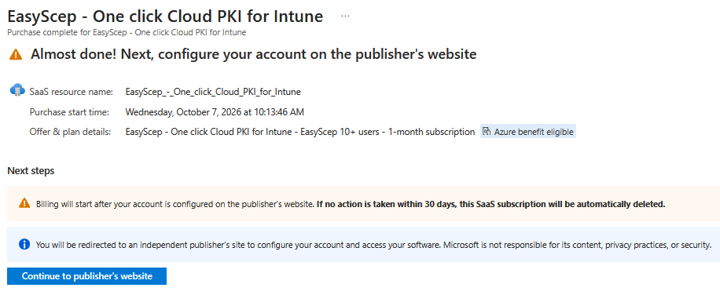Click the 'SaaS resource name:' label
This screenshot has height=295, width=720.
pos(72,92)
